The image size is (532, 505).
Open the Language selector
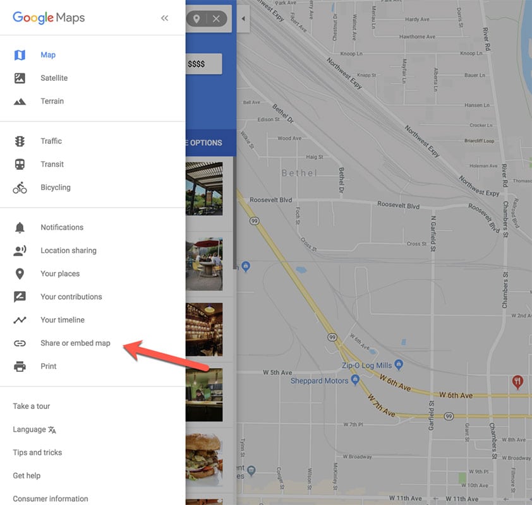pos(34,429)
